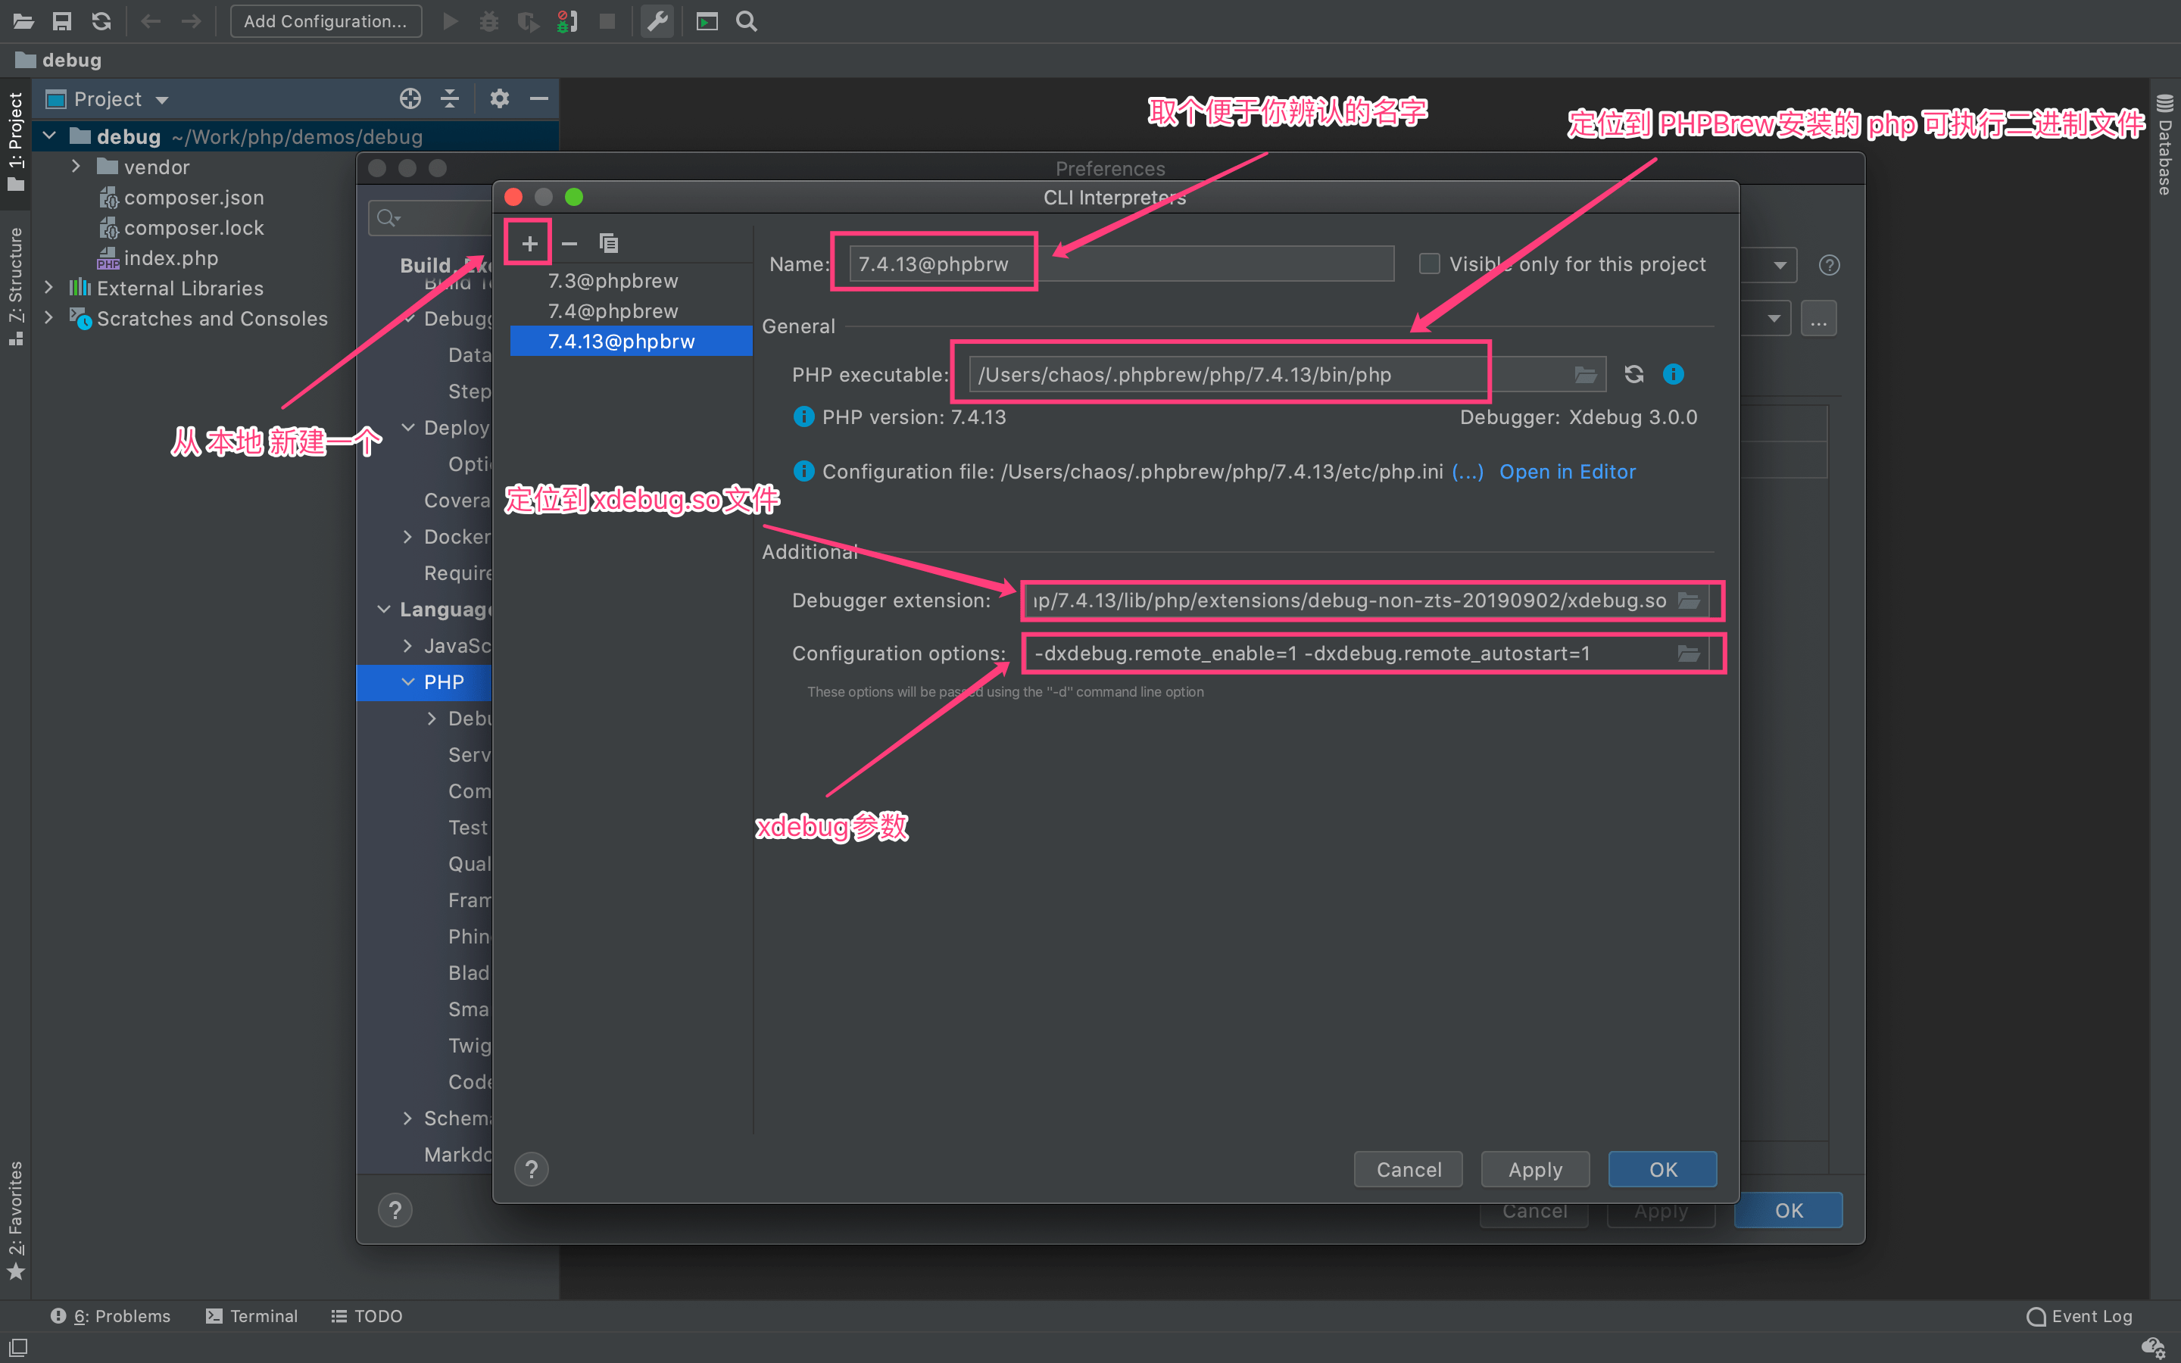Click OK button to confirm settings
This screenshot has height=1363, width=2181.
click(1663, 1168)
